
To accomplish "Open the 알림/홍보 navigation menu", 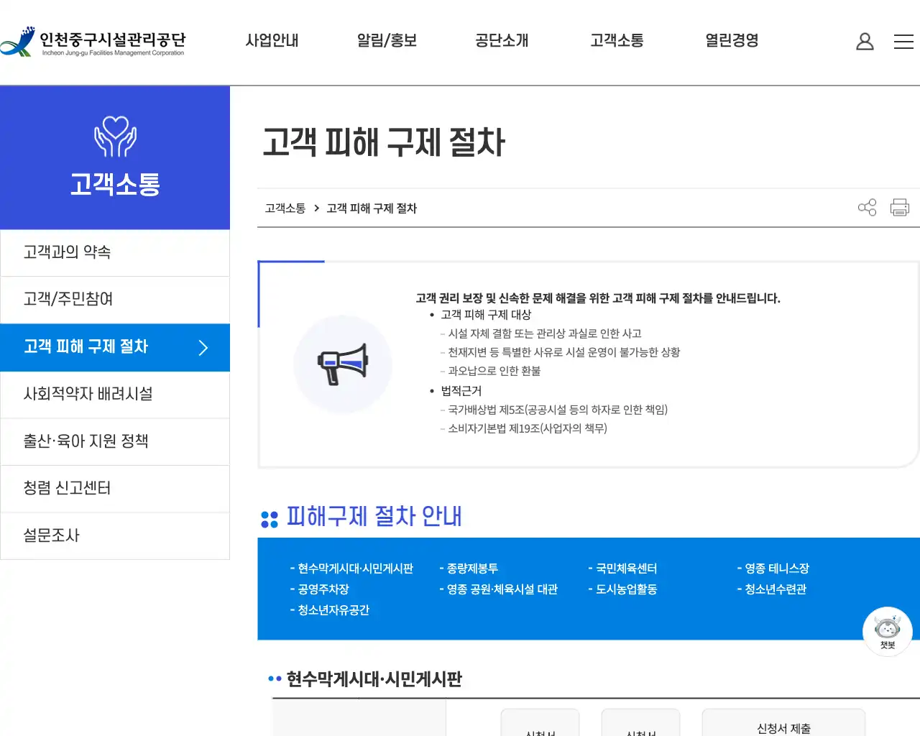I will tap(386, 41).
